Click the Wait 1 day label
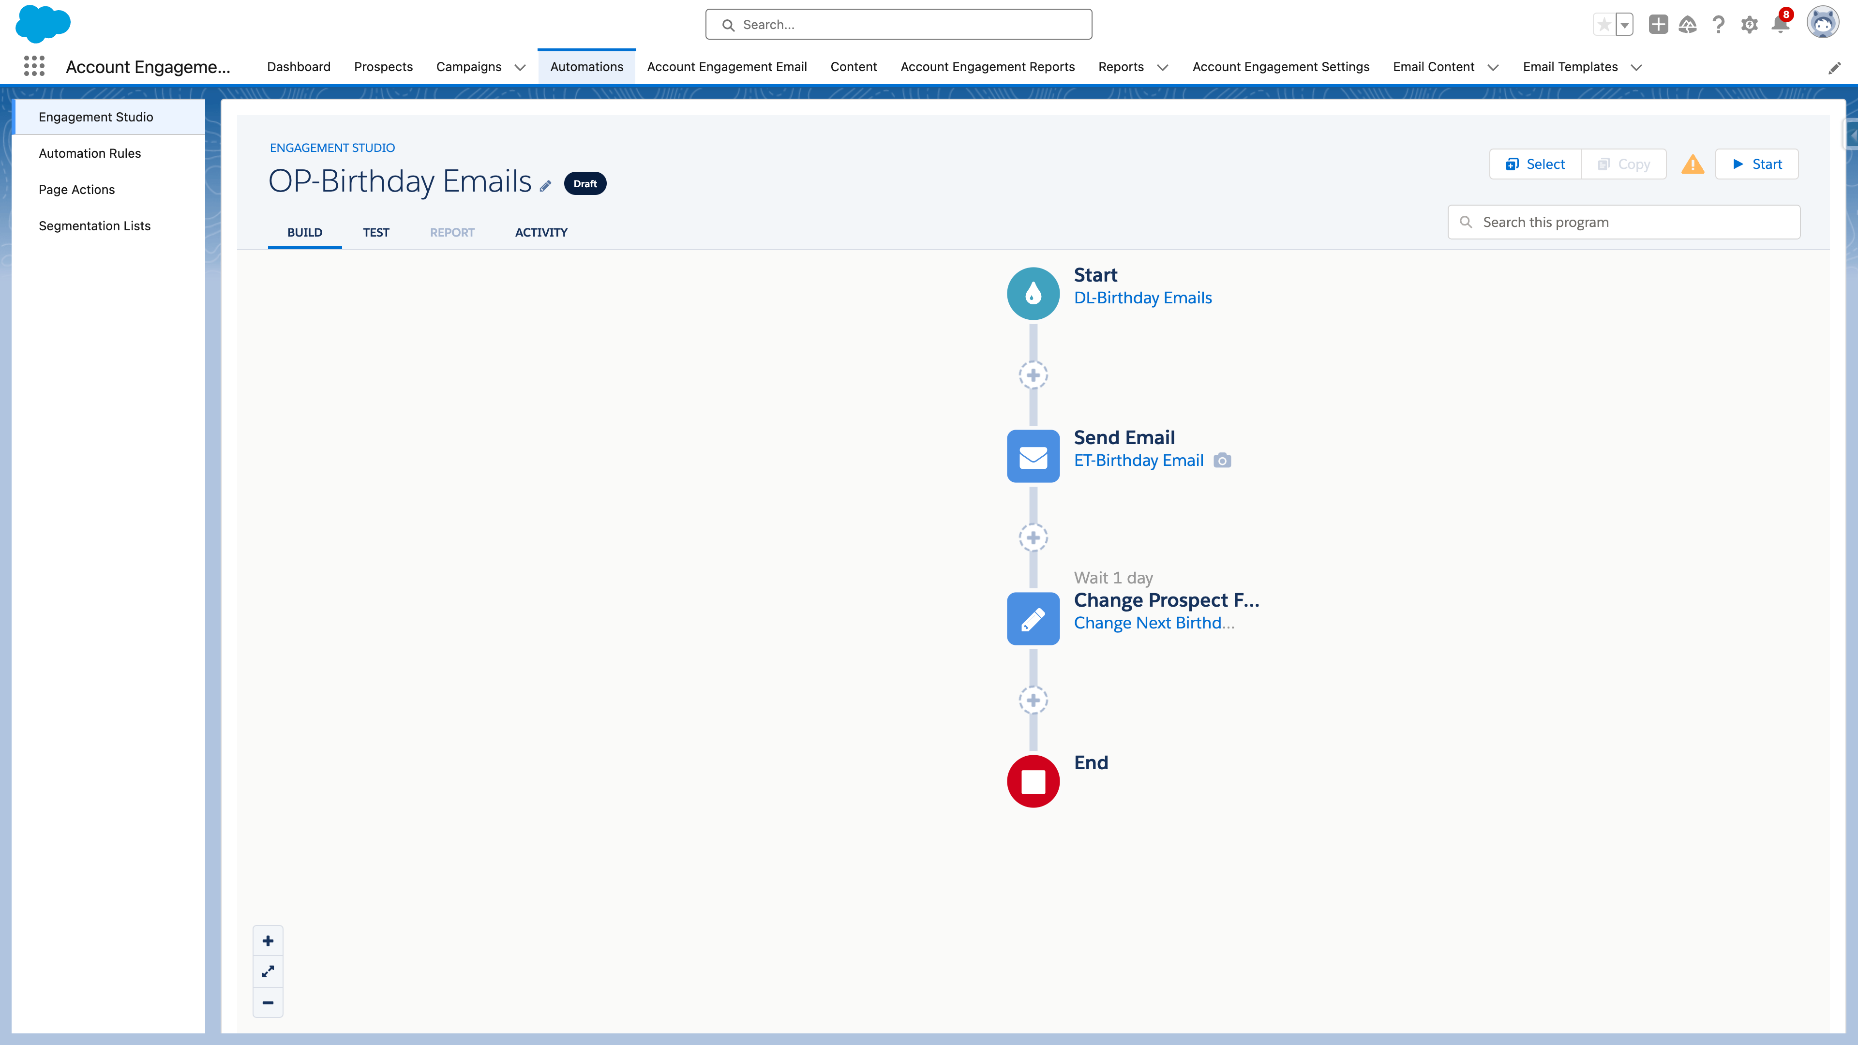Screen dimensions: 1858x1045 (x=1113, y=578)
